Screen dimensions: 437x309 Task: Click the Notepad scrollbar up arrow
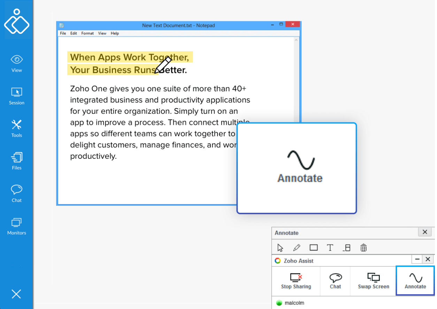[296, 40]
